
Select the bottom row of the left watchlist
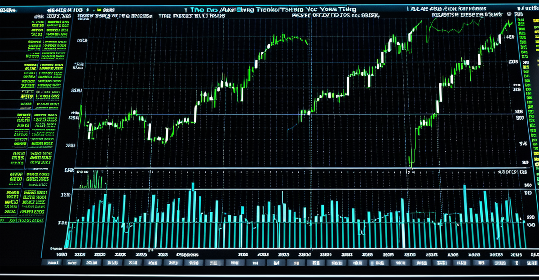[27, 221]
